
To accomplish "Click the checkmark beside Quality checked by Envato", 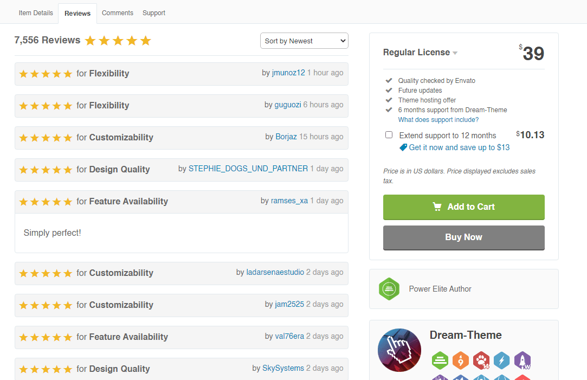I will click(x=389, y=80).
